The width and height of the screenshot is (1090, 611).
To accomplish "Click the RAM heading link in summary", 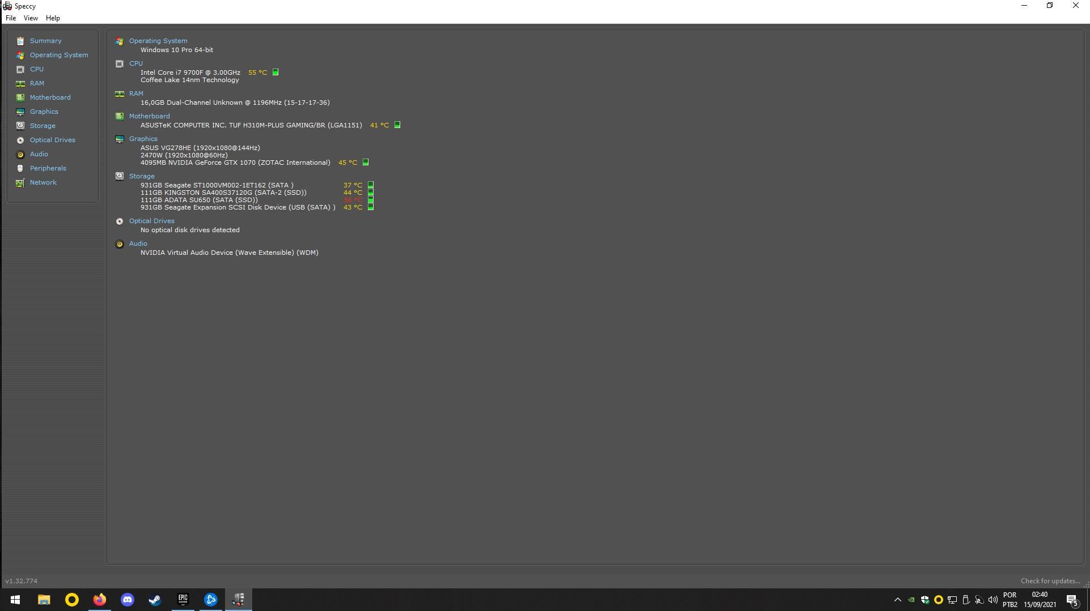I will pos(136,93).
